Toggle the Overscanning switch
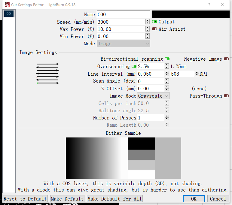The image size is (232, 205). (x=134, y=66)
